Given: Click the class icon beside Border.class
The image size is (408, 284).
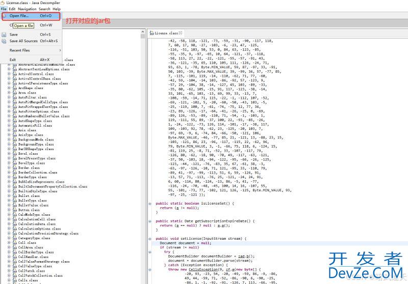Looking at the screenshot, I should [15, 167].
